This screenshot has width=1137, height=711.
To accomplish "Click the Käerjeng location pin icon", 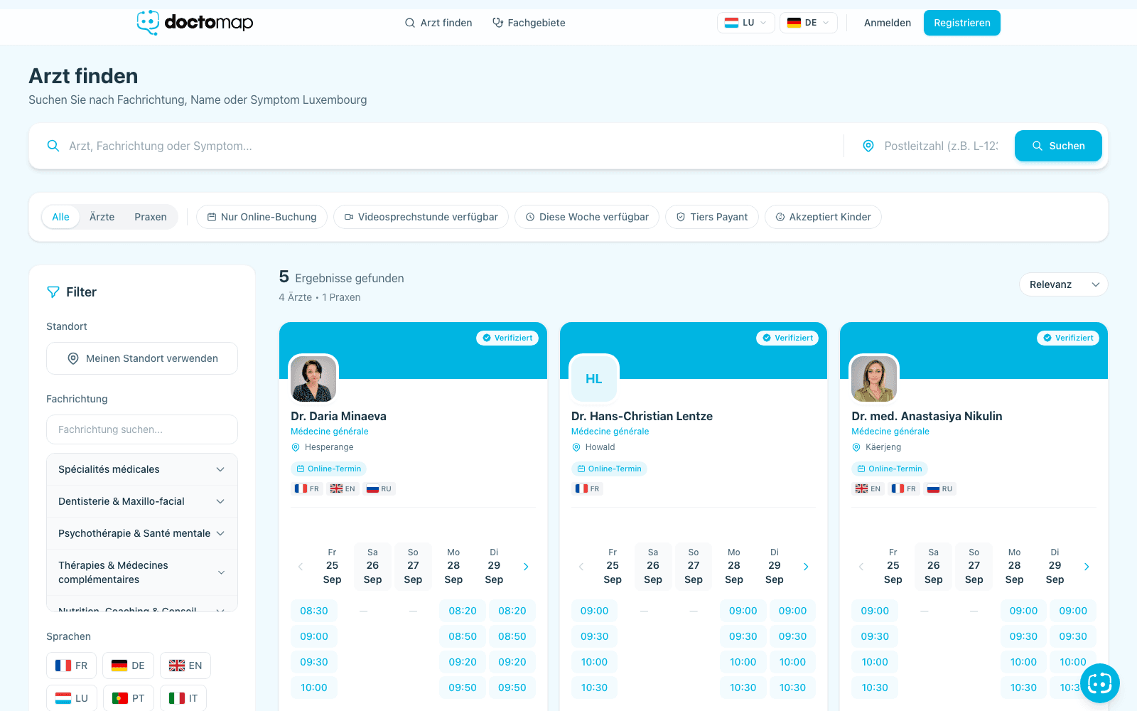I will pos(856,447).
